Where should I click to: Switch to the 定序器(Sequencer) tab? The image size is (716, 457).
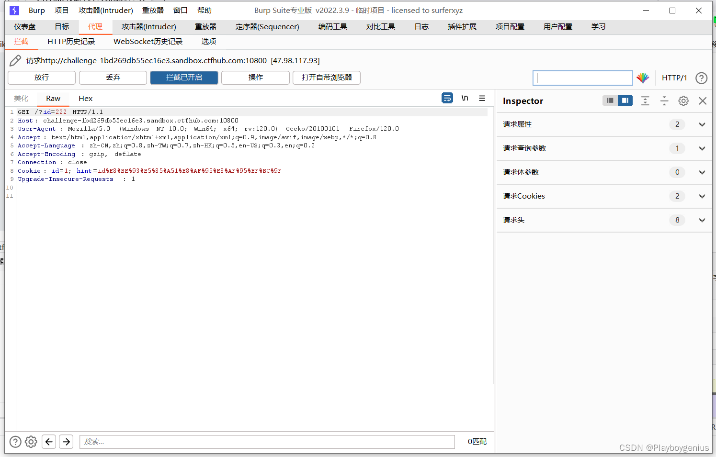click(267, 27)
